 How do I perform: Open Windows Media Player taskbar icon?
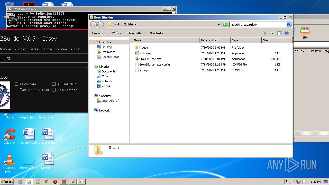pyautogui.click(x=38, y=182)
